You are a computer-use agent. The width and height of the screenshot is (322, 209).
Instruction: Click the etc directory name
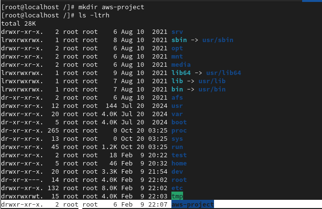click(x=177, y=188)
